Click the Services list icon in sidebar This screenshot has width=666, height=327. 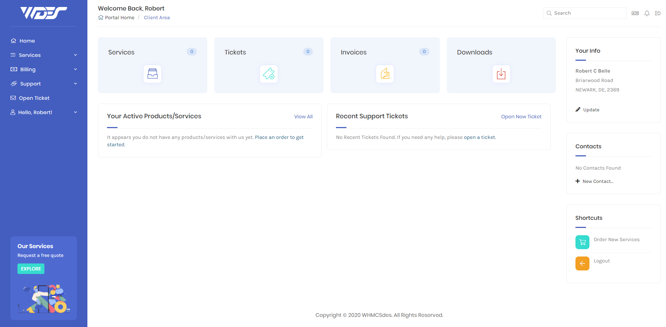pyautogui.click(x=13, y=55)
